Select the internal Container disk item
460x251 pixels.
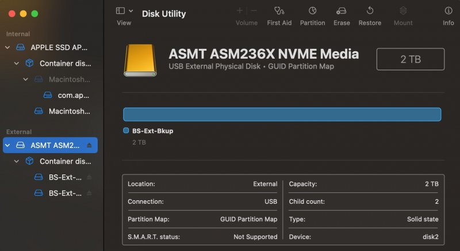(x=65, y=63)
